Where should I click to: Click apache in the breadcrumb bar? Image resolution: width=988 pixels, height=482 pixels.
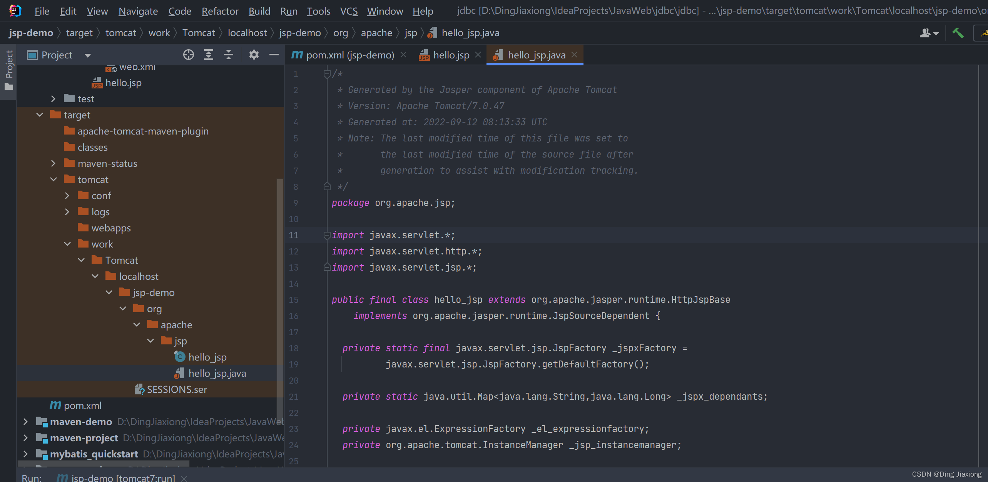tap(376, 33)
